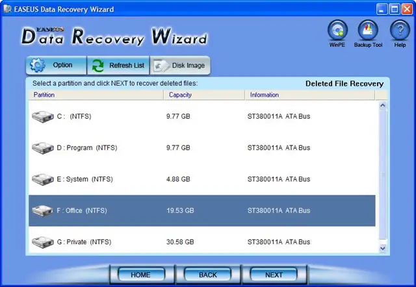Click ST380011A ATA Bus info for C: drive
416x287 pixels.
tap(279, 116)
